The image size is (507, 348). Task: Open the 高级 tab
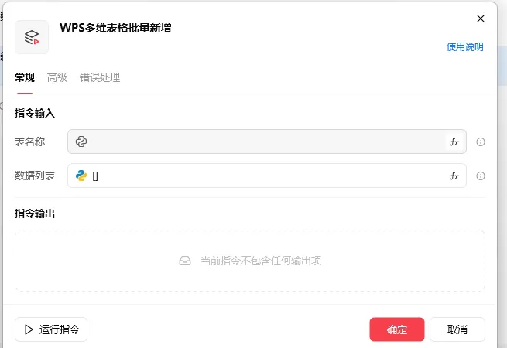click(57, 77)
